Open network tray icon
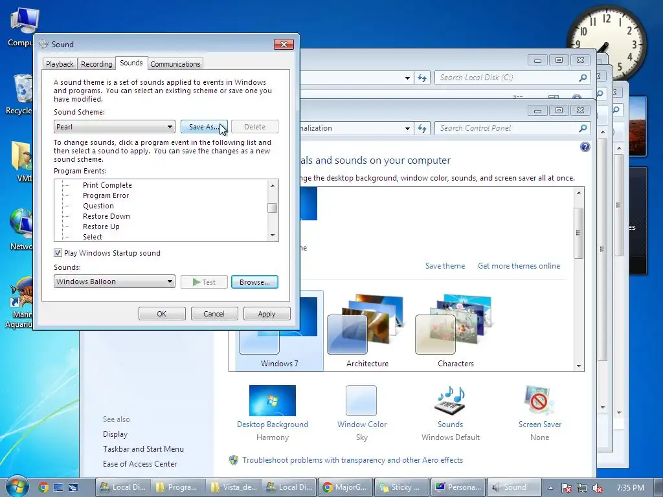This screenshot has width=663, height=497. (582, 488)
